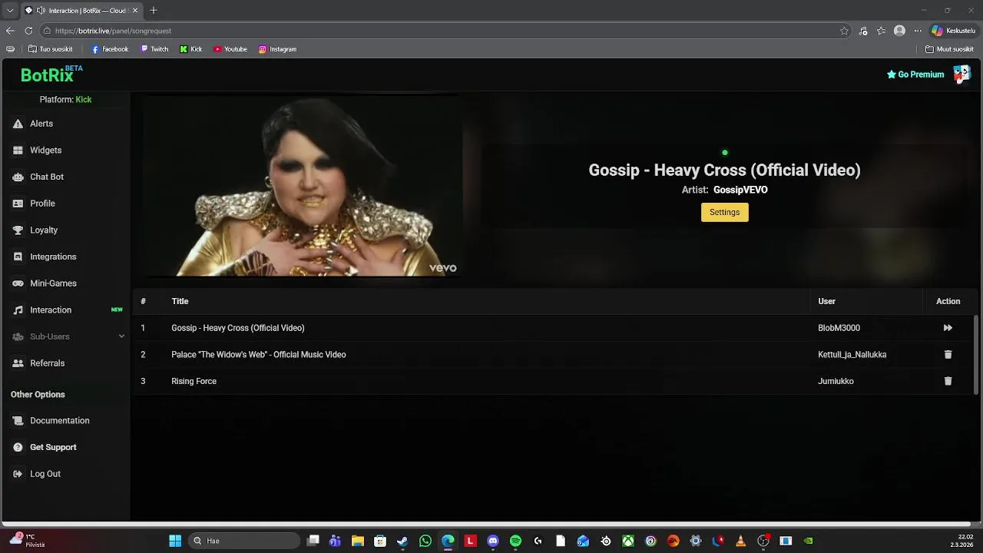Open a new browser tab

click(154, 11)
